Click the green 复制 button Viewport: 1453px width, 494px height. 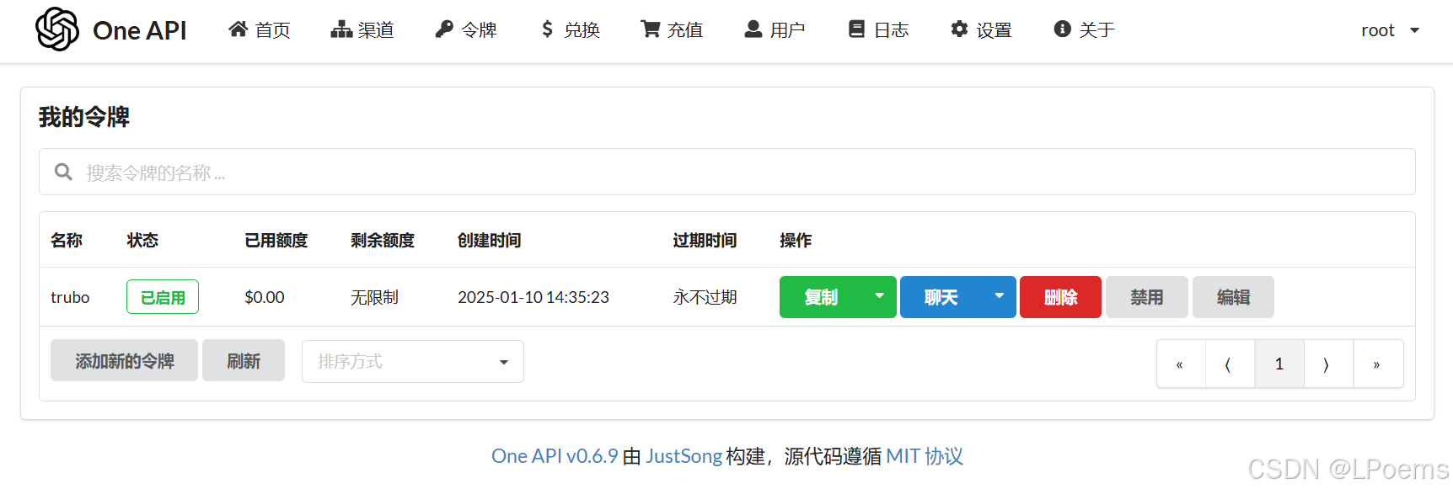tap(821, 297)
